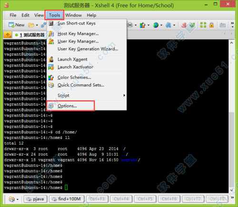Screen dimensions: 238x207
Task: Click the quick command set icon in bottom bar
Action: 11,199
